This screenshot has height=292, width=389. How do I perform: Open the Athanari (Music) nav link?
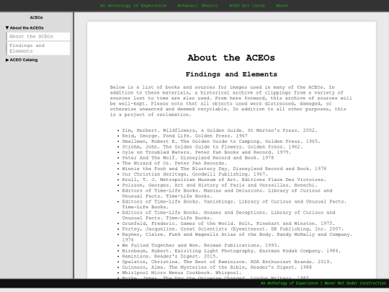197,6
